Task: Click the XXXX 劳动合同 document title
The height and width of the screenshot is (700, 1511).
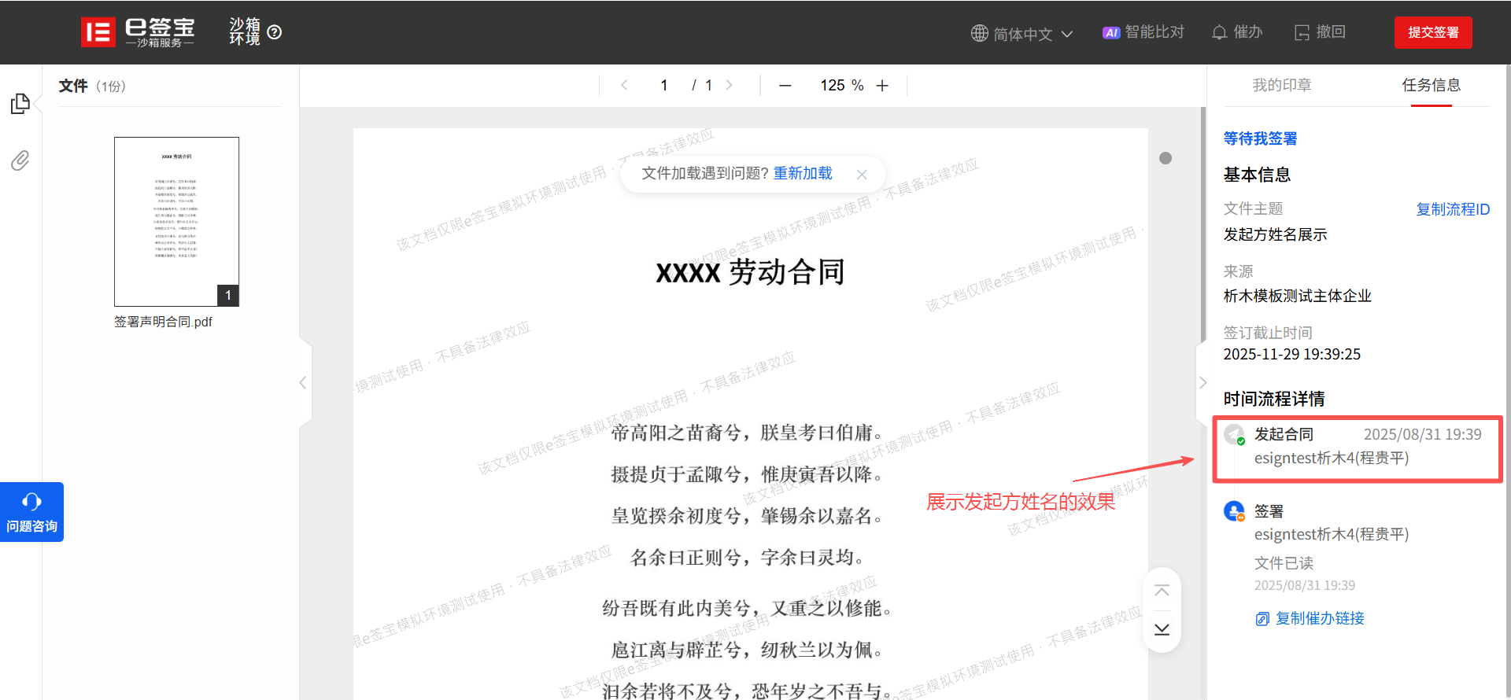Action: [x=750, y=272]
